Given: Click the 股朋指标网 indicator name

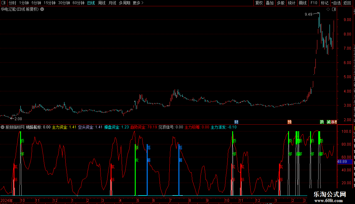Looking at the screenshot, I should pyautogui.click(x=15, y=127).
